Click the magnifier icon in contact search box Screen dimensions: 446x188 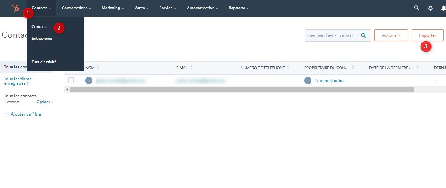click(363, 35)
